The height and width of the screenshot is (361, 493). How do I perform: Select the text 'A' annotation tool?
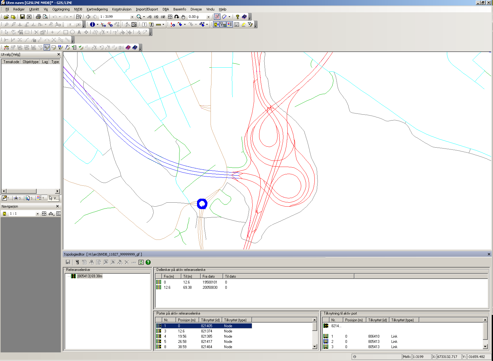pos(79,32)
